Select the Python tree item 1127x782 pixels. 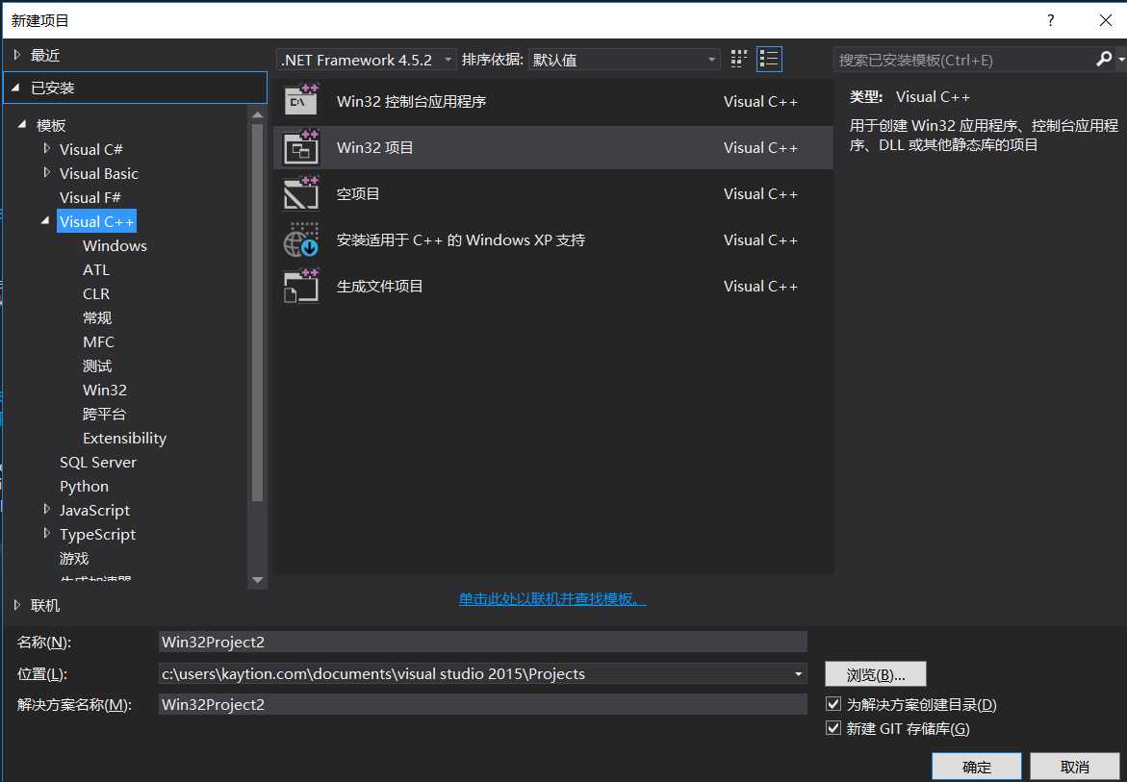point(84,486)
